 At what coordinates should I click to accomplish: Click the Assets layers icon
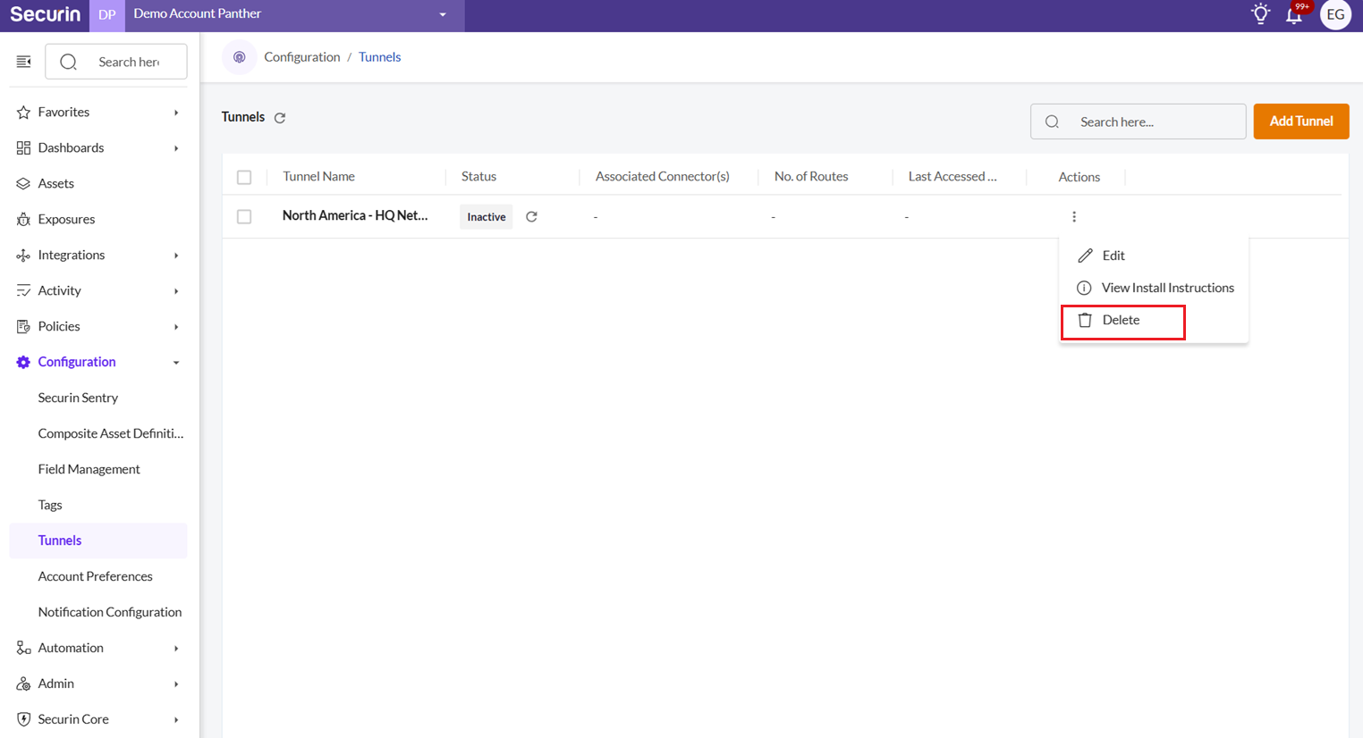click(x=23, y=183)
